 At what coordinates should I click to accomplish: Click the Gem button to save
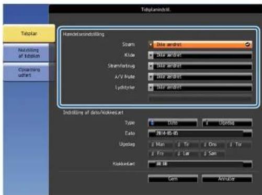tap(173, 179)
